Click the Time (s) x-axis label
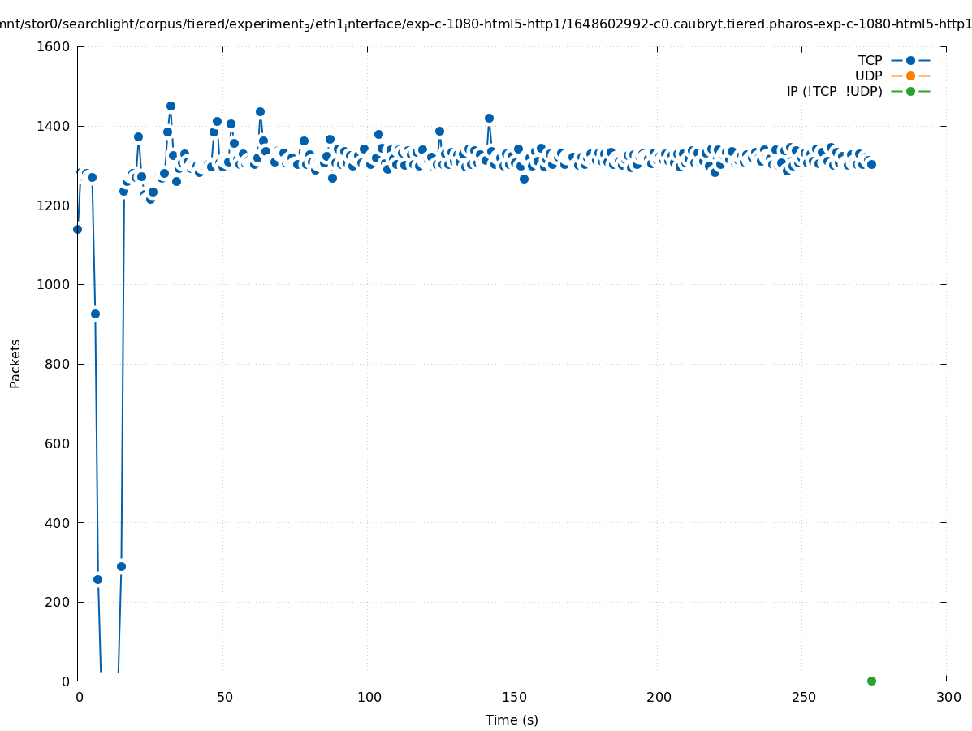972x731 pixels. click(512, 720)
